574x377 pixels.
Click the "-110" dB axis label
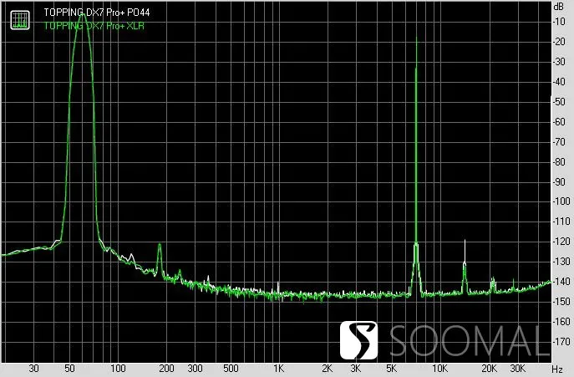tap(561, 222)
